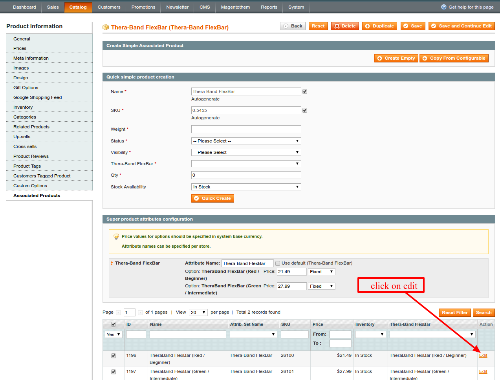Open the per page view count dropdown

pos(198,312)
